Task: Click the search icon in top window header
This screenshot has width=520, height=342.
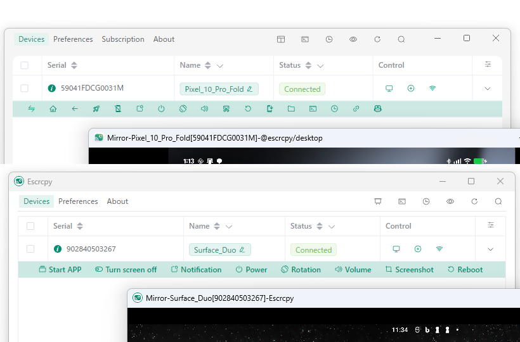Action: click(401, 39)
